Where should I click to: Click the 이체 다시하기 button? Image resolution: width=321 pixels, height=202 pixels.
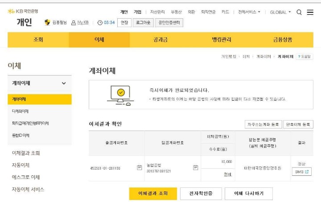point(249,193)
